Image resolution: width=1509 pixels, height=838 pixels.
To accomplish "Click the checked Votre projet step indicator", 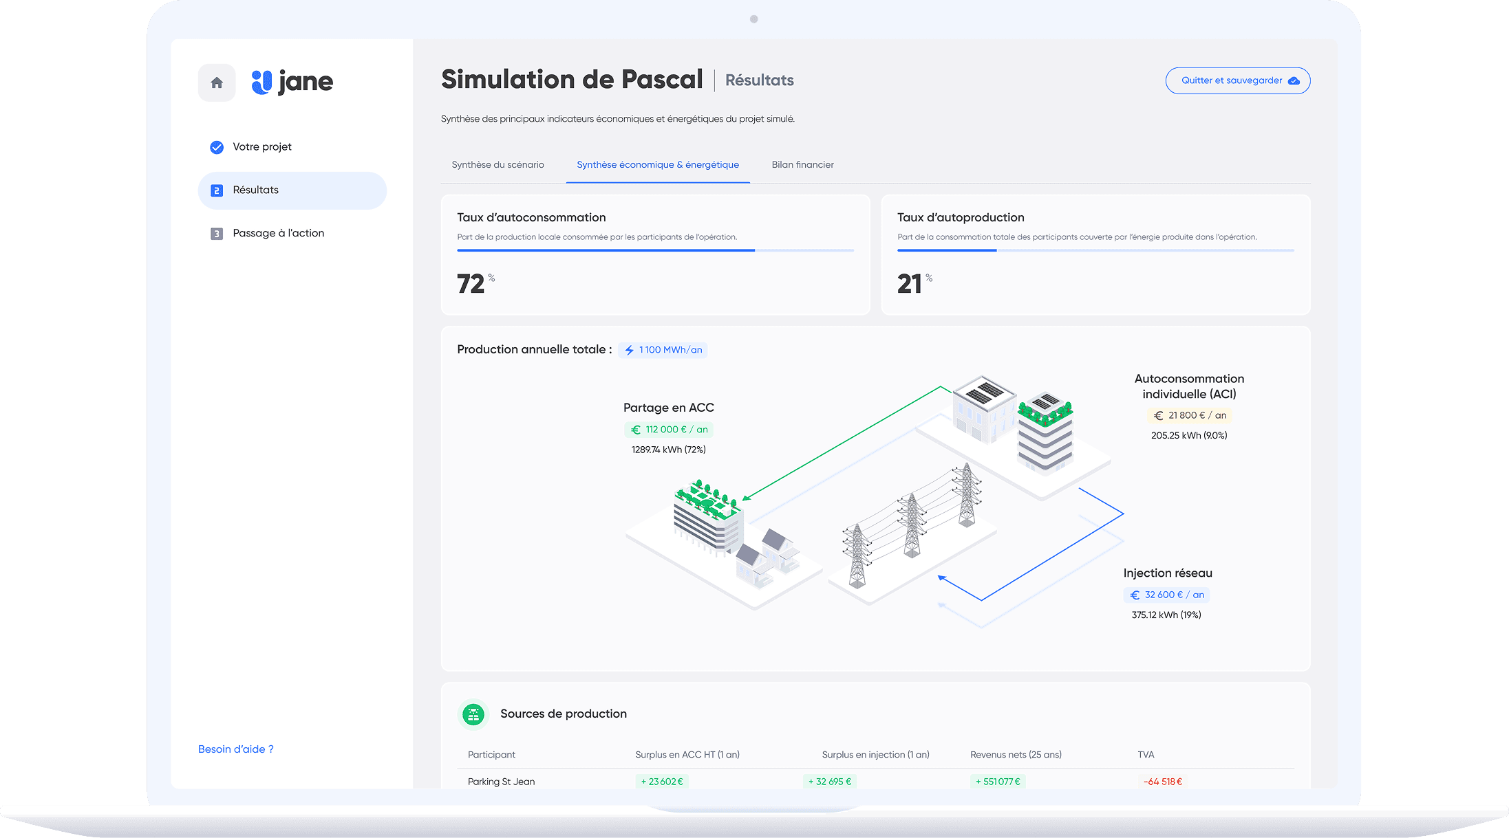I will [217, 147].
